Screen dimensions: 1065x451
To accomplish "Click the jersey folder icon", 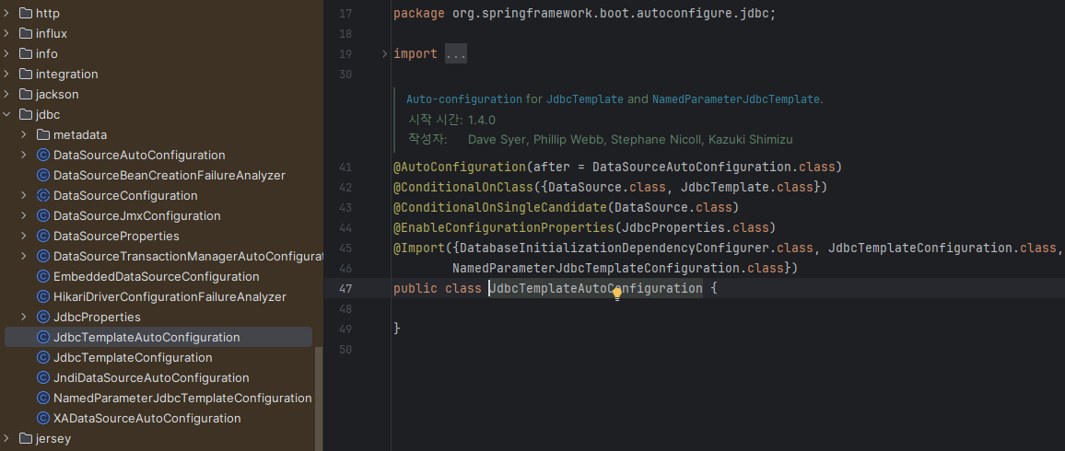I will pyautogui.click(x=26, y=438).
